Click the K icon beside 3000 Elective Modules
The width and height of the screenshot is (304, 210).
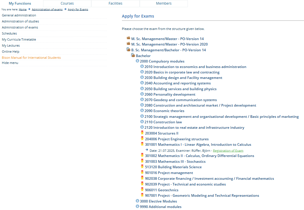(x=137, y=201)
